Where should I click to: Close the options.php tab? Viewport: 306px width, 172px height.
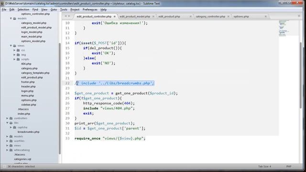[266, 17]
